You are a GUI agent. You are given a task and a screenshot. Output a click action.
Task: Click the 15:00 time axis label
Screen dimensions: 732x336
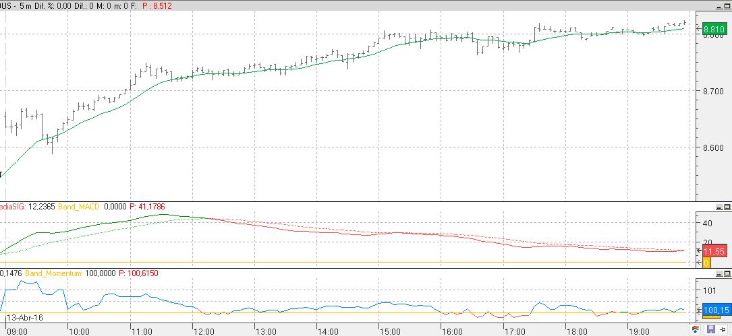390,331
